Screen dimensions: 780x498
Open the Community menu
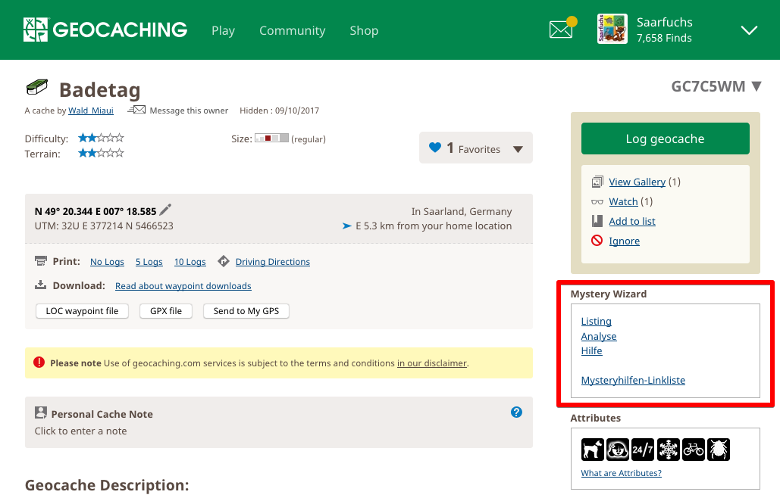click(292, 30)
